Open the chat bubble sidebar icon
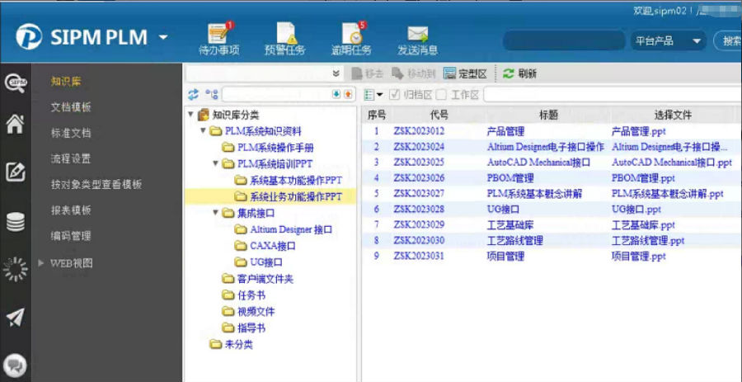This screenshot has width=742, height=382. pos(15,365)
